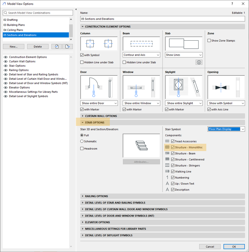Screen dimensions: 249x252
Task: Click the Numbering component icon
Action: pyautogui.click(x=167, y=177)
